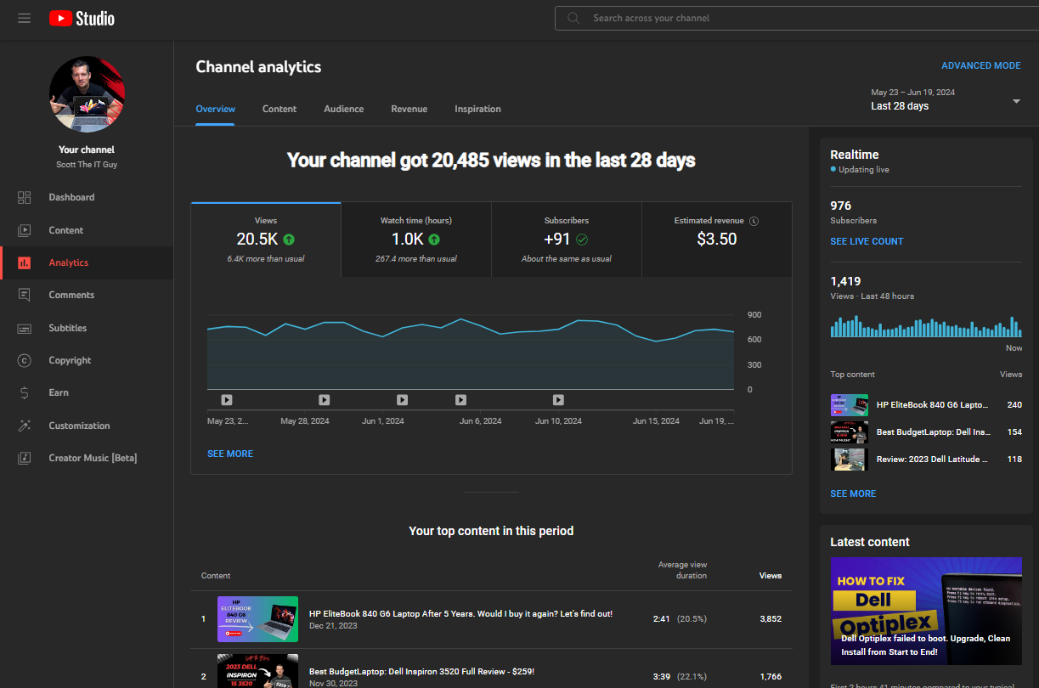The image size is (1039, 688).
Task: Select the Subscribers metric card
Action: 567,240
